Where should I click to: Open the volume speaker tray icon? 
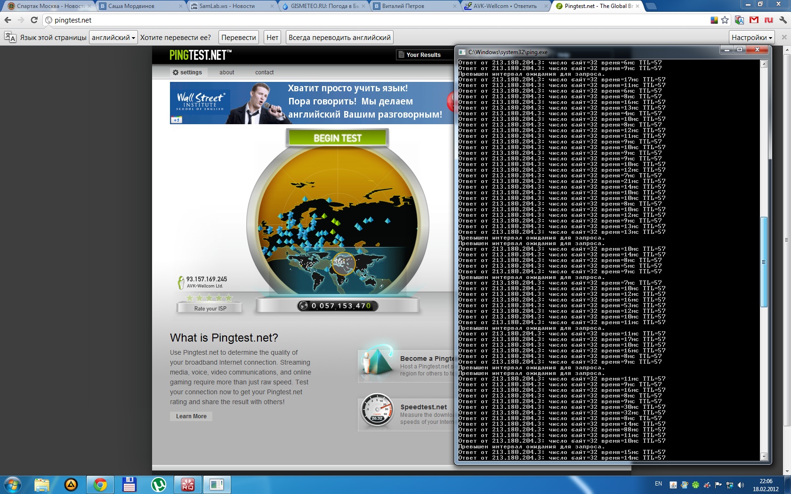741,485
